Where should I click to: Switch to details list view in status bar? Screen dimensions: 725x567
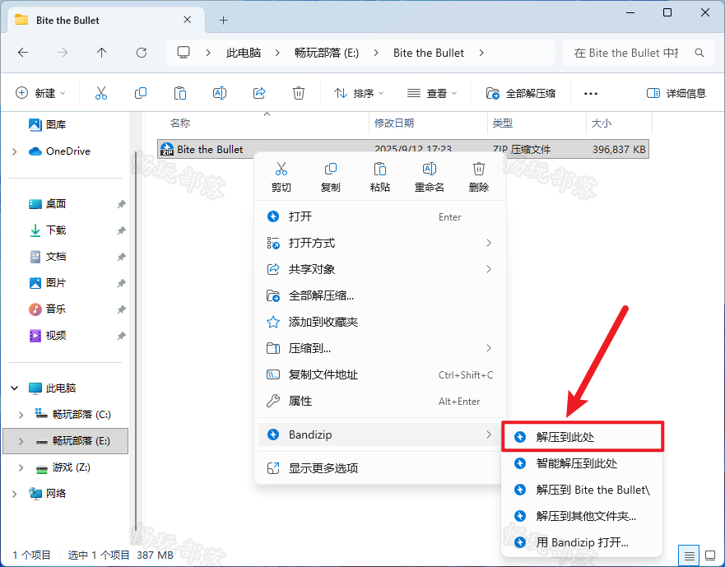coord(690,555)
